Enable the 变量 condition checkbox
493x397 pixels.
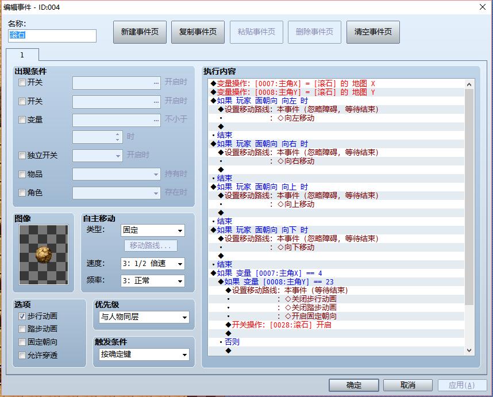click(x=22, y=120)
